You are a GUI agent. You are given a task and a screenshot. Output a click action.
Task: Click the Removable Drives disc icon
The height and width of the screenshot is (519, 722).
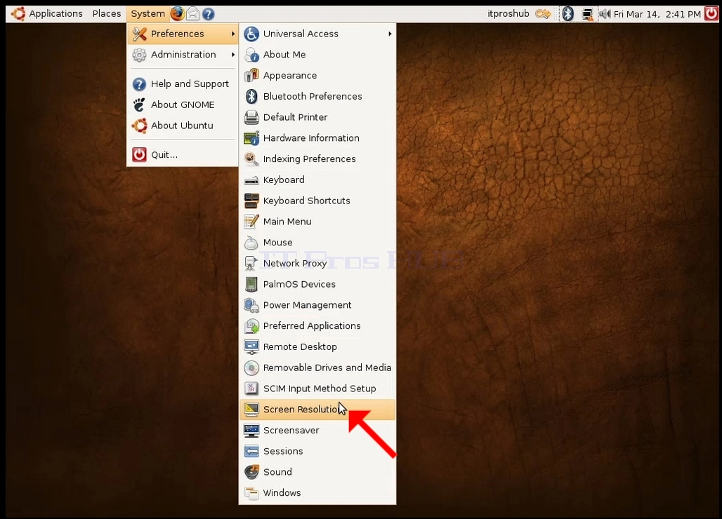pos(251,368)
